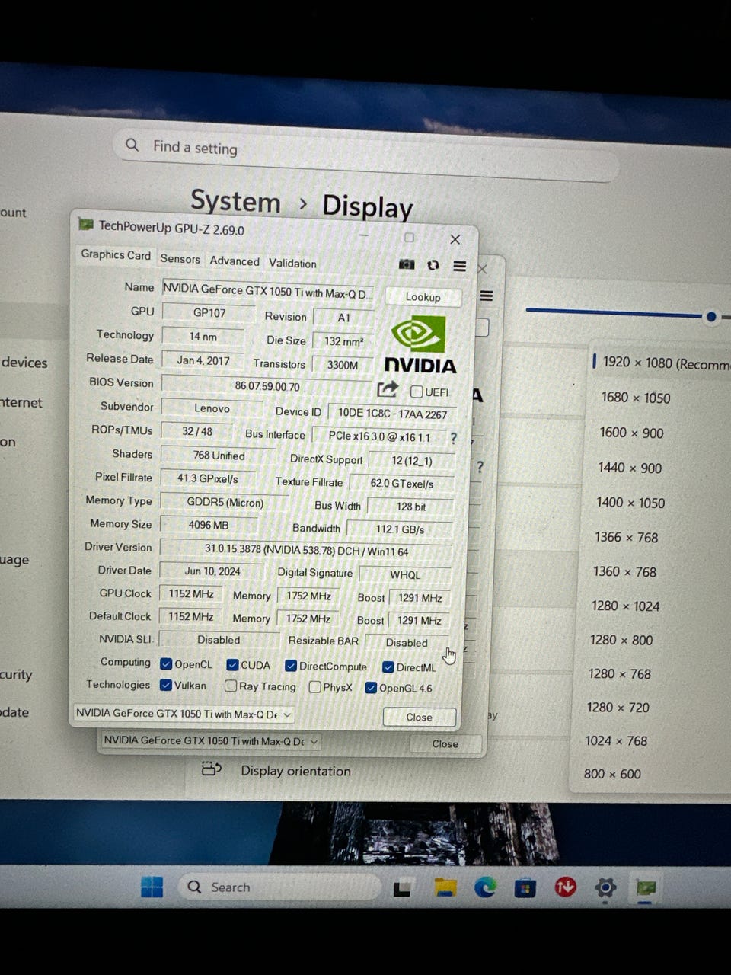The image size is (731, 975).
Task: Toggle the DirectML checkbox
Action: pos(388,667)
